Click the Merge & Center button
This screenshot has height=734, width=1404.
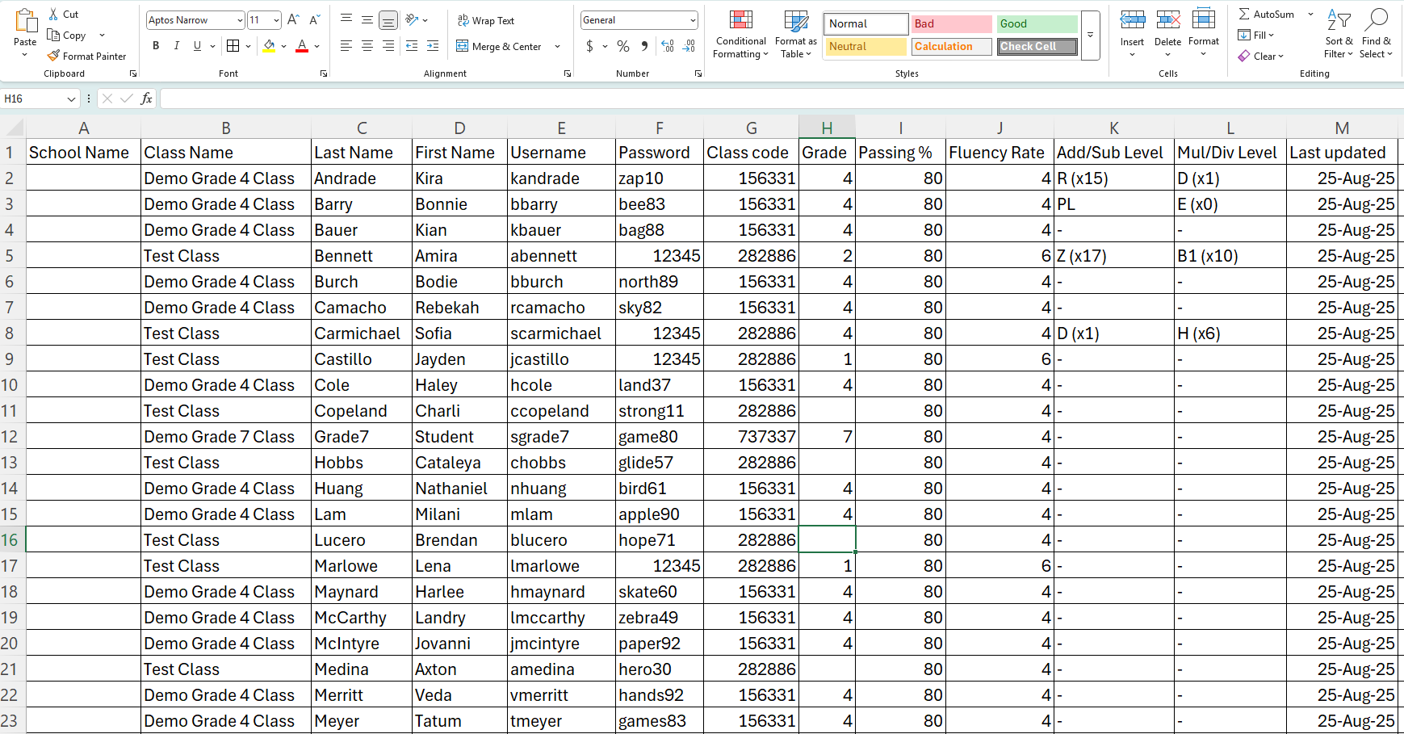pyautogui.click(x=498, y=47)
